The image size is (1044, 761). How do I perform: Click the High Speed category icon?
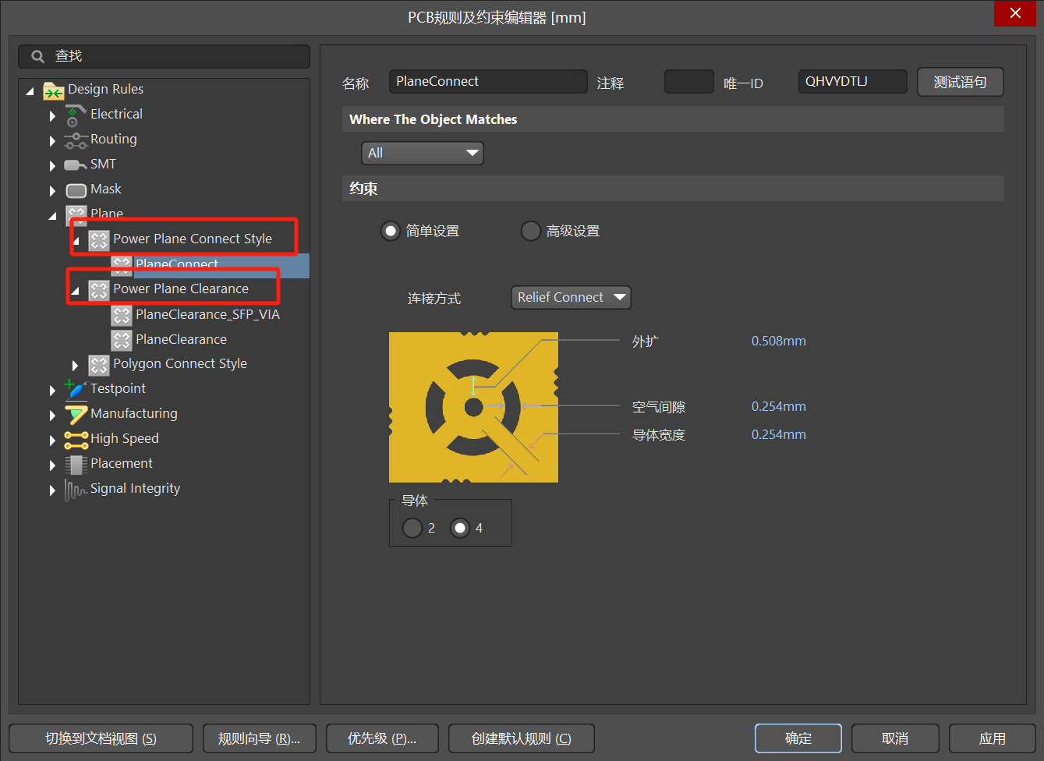coord(76,440)
